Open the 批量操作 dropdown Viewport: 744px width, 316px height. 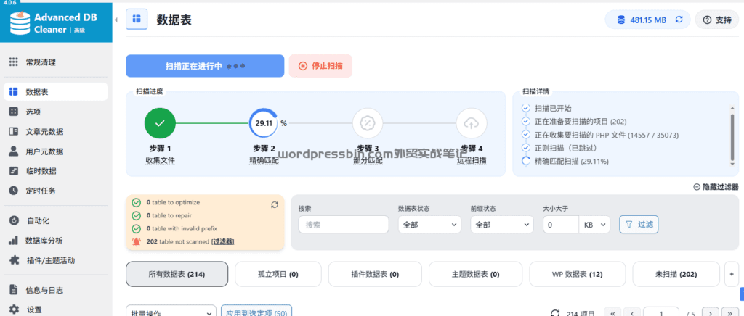pos(171,312)
